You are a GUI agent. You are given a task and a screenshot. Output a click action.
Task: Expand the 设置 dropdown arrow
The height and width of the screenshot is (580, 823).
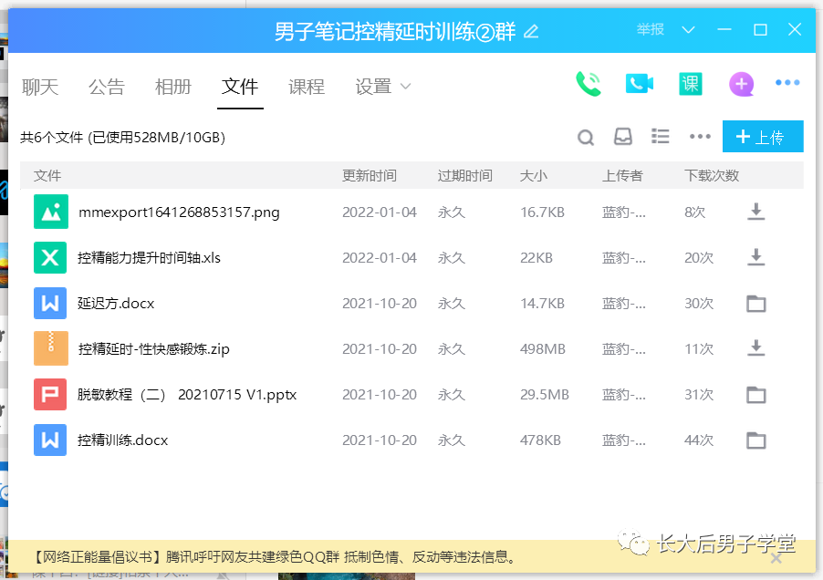405,86
